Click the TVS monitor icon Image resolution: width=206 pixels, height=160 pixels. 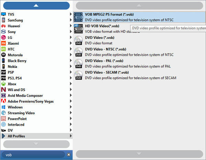[3, 14]
